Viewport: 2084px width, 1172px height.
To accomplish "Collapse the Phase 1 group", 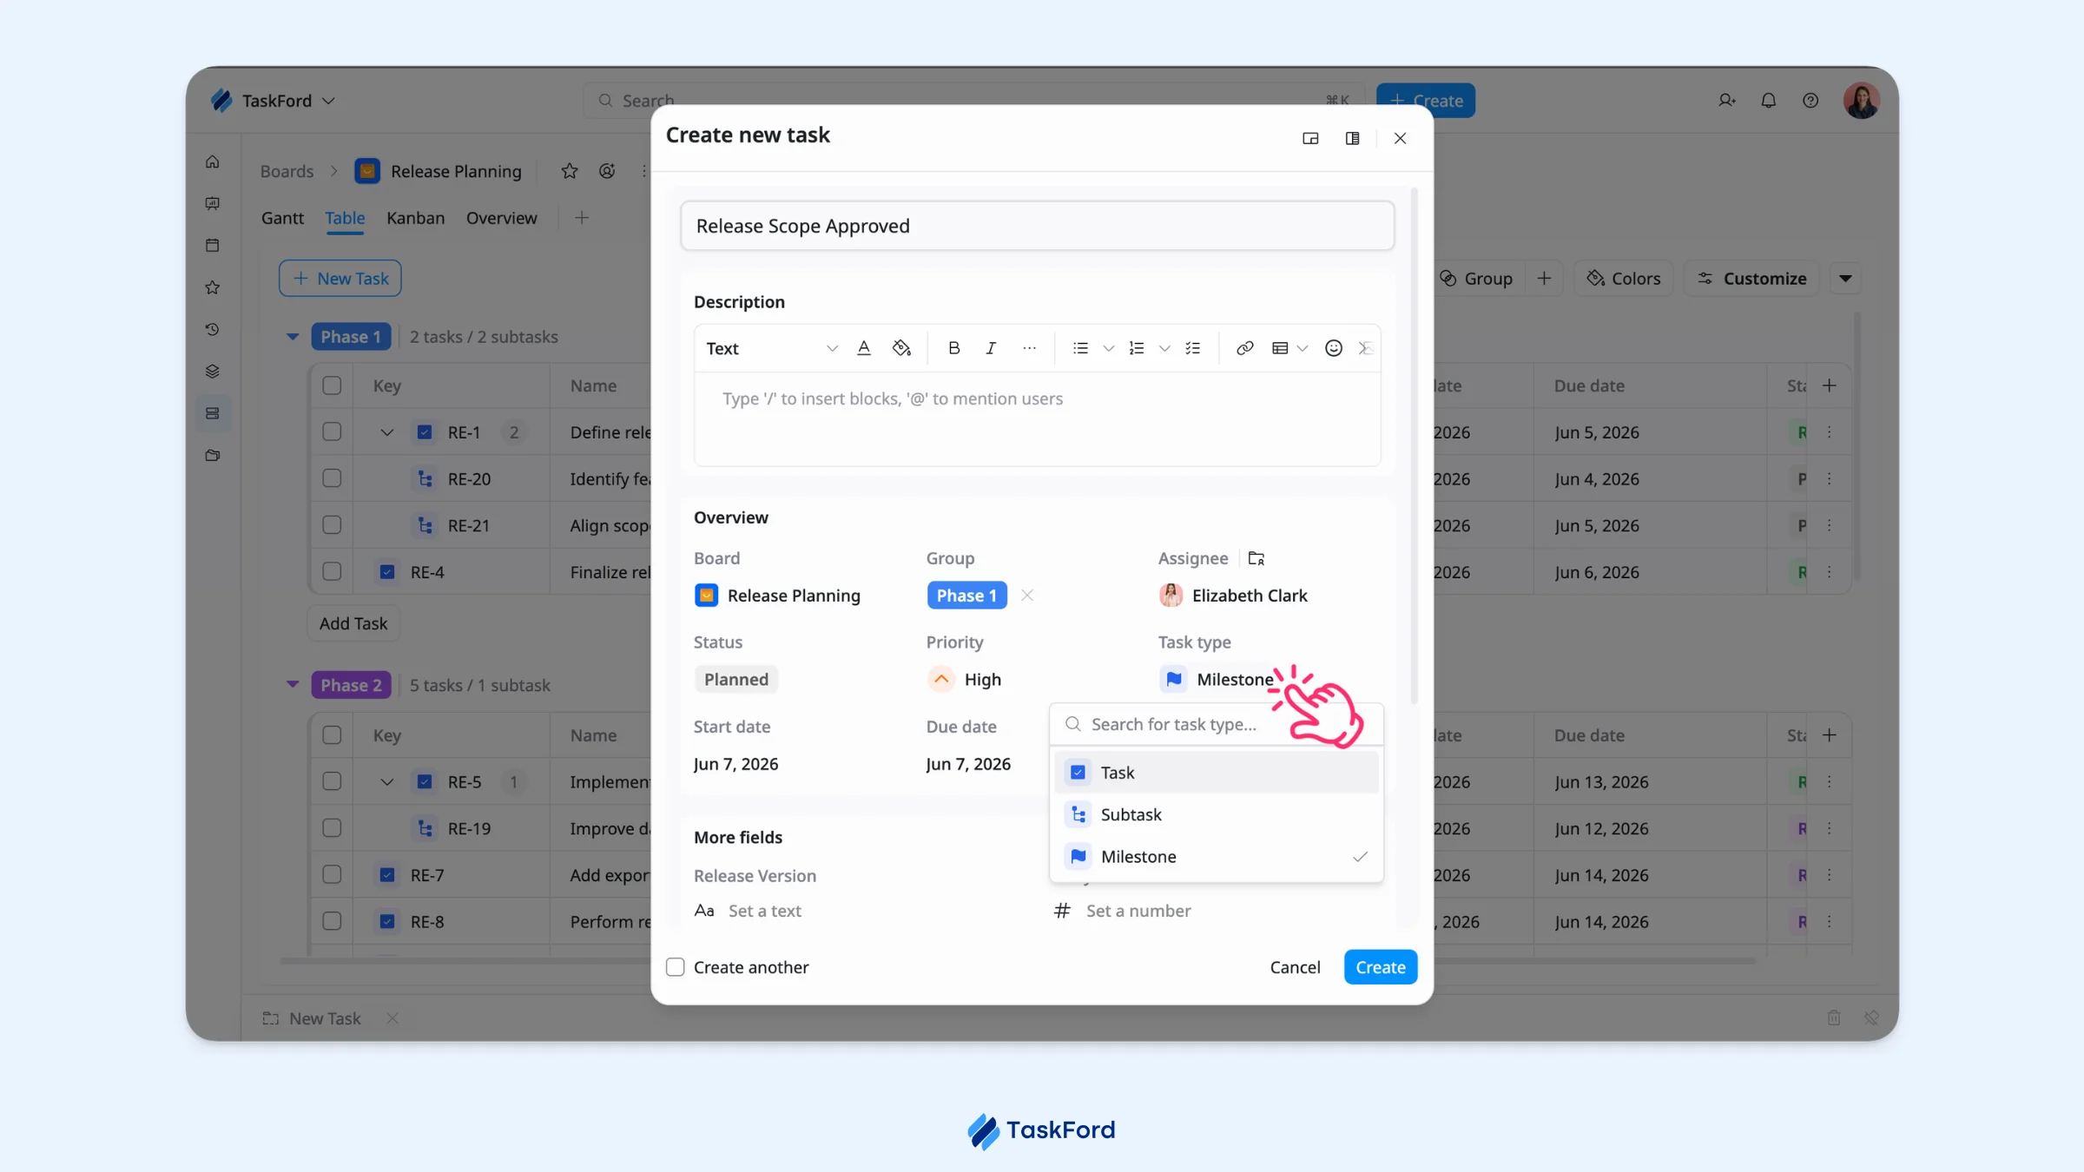I will pos(293,337).
